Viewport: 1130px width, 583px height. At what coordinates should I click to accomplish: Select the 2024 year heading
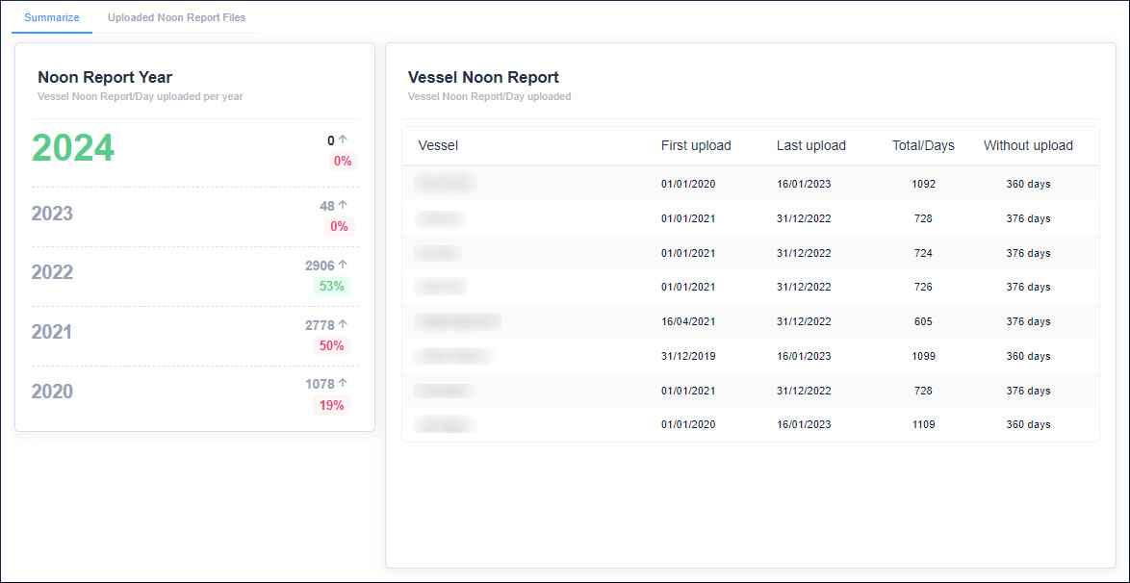[x=73, y=148]
